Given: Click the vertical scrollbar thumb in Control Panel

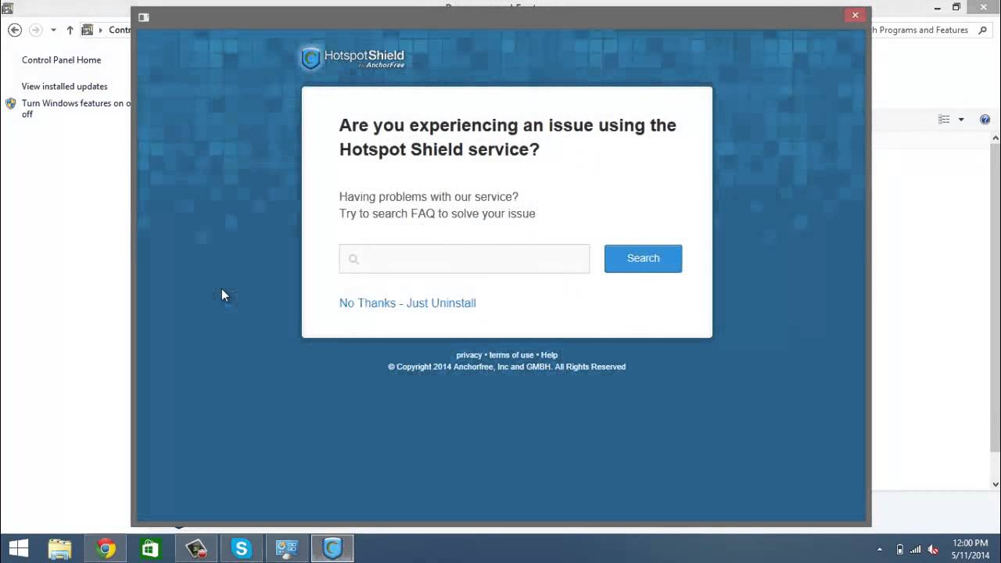Looking at the screenshot, I should click(995, 299).
